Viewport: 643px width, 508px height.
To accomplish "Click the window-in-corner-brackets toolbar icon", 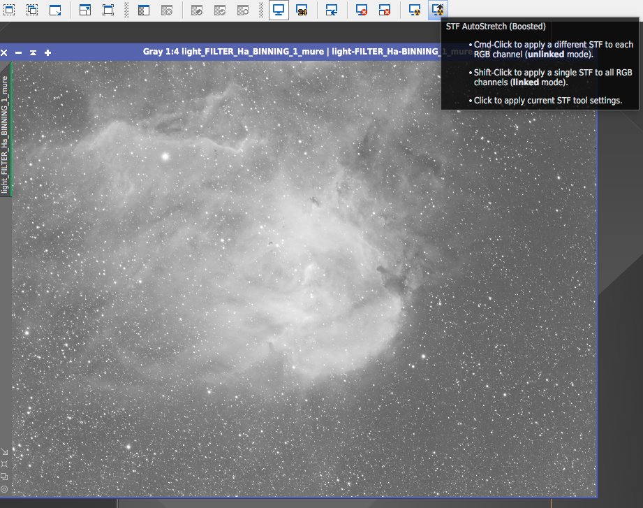I will coord(108,10).
